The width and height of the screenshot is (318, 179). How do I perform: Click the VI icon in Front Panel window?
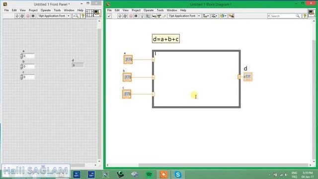(97, 13)
